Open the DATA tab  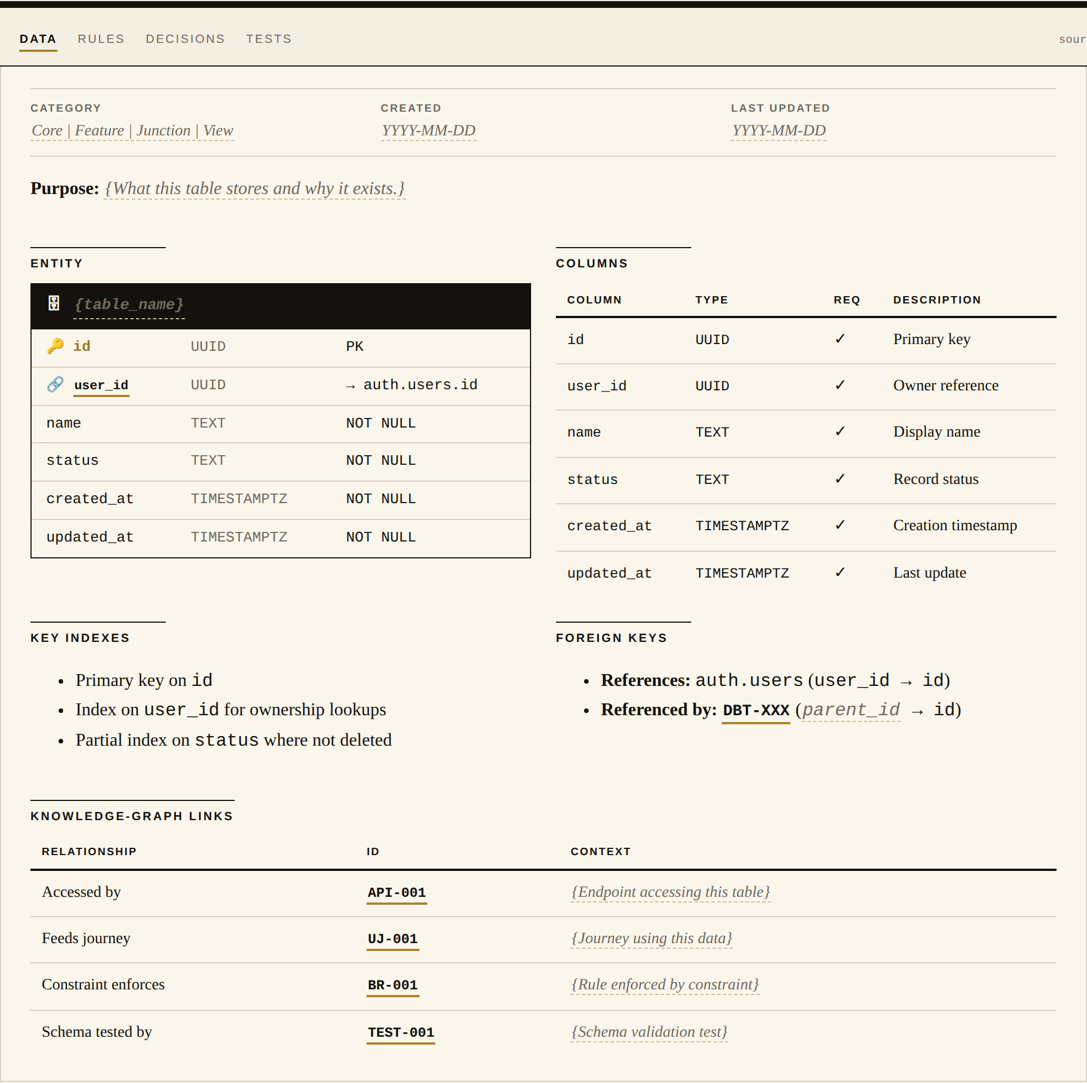[x=38, y=39]
